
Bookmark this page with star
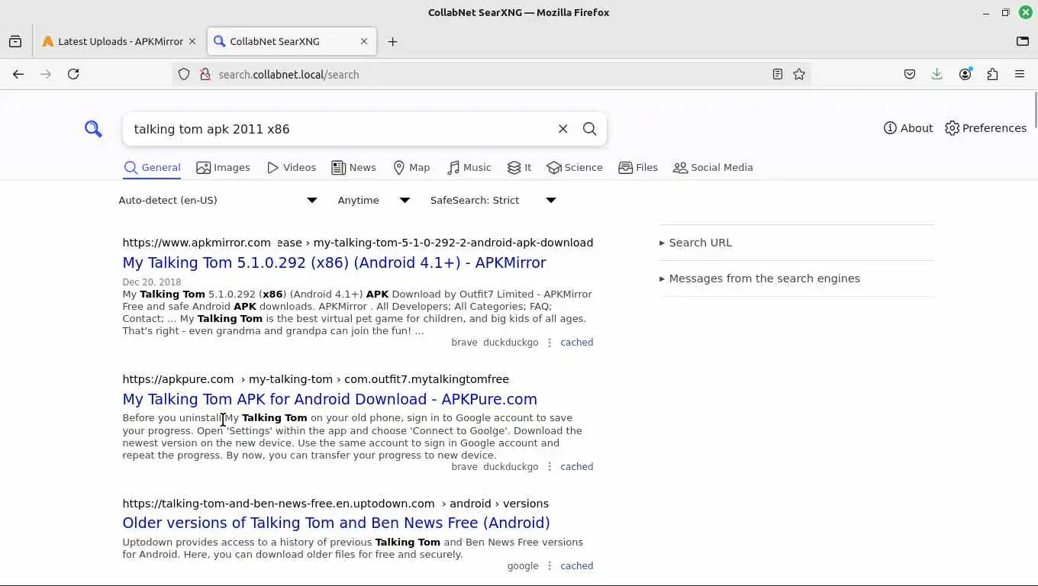pos(799,74)
